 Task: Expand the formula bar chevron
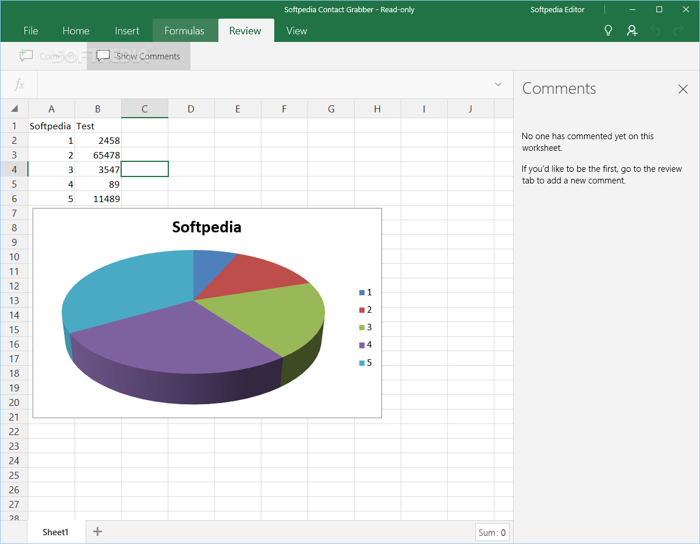pyautogui.click(x=498, y=84)
